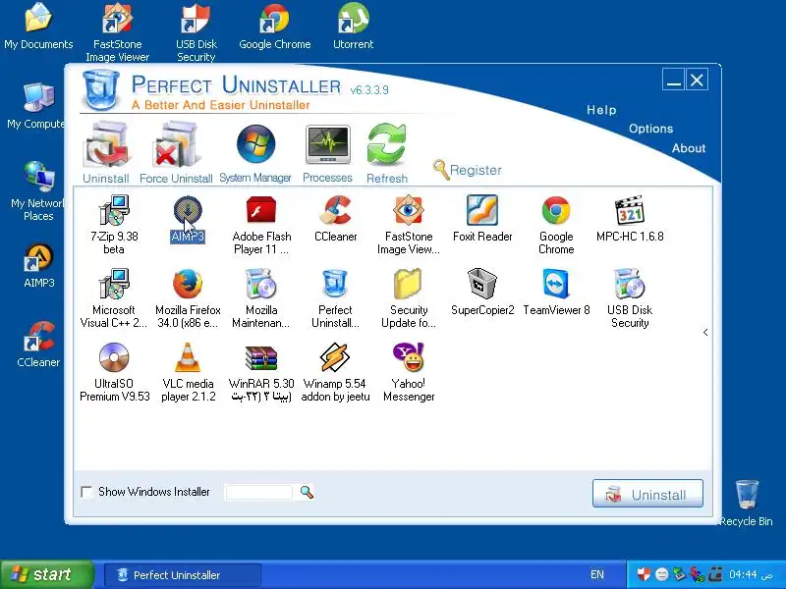The image size is (786, 589).
Task: Select Yahoo! Messenger program
Action: tap(409, 372)
